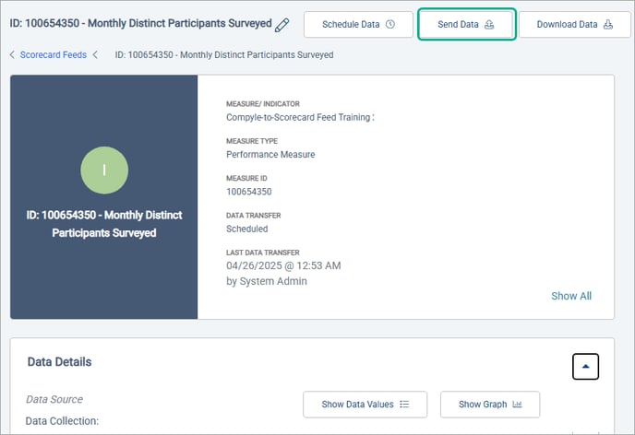The width and height of the screenshot is (635, 435).
Task: Click the bar chart icon in Show Graph
Action: (x=517, y=405)
